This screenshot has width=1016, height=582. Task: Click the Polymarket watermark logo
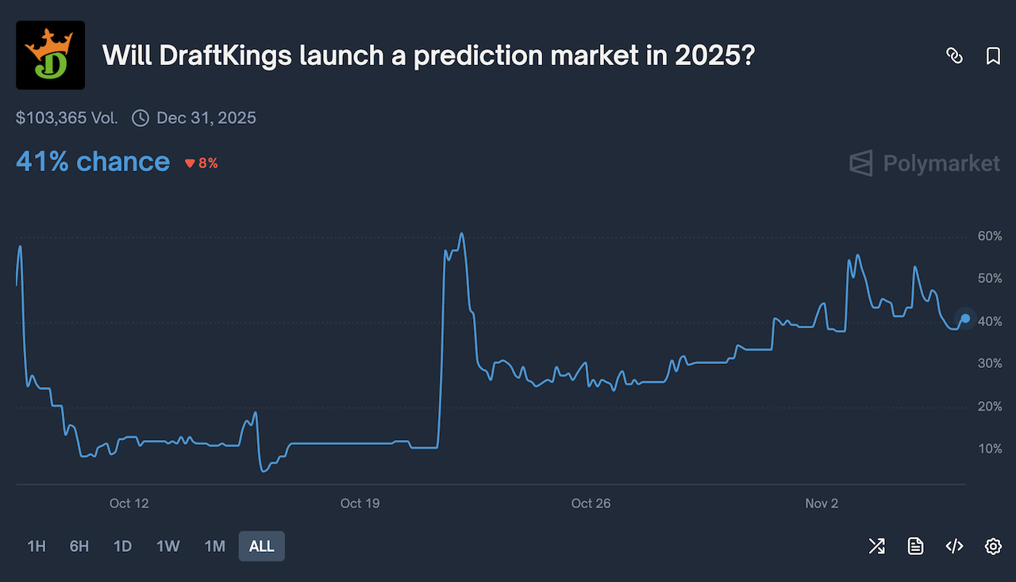tap(924, 163)
